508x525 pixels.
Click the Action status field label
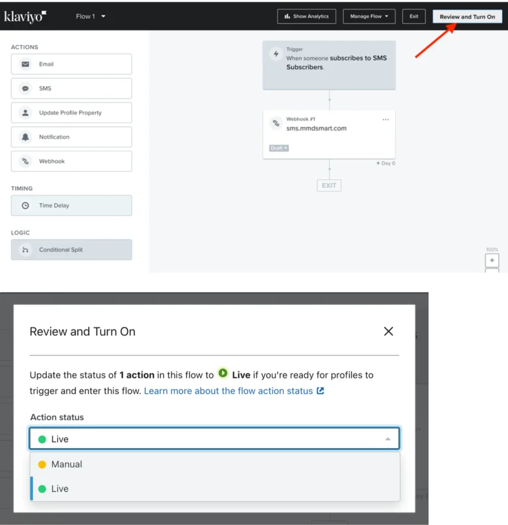coord(57,417)
